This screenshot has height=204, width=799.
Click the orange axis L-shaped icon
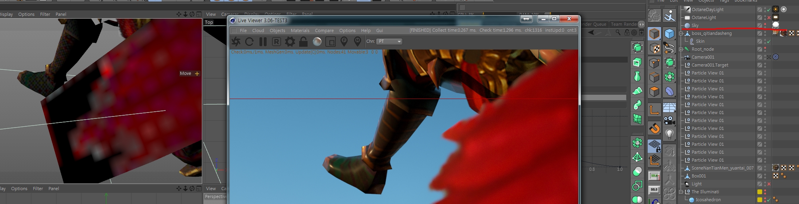(x=654, y=109)
